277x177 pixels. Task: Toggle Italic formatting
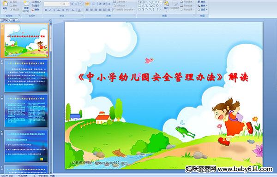tap(50, 10)
